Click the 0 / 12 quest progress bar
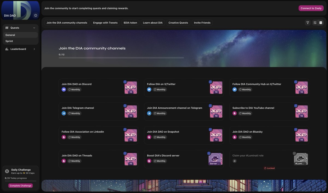 click(x=121, y=58)
